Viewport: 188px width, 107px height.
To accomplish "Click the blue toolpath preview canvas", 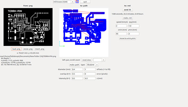I will point(84,32).
